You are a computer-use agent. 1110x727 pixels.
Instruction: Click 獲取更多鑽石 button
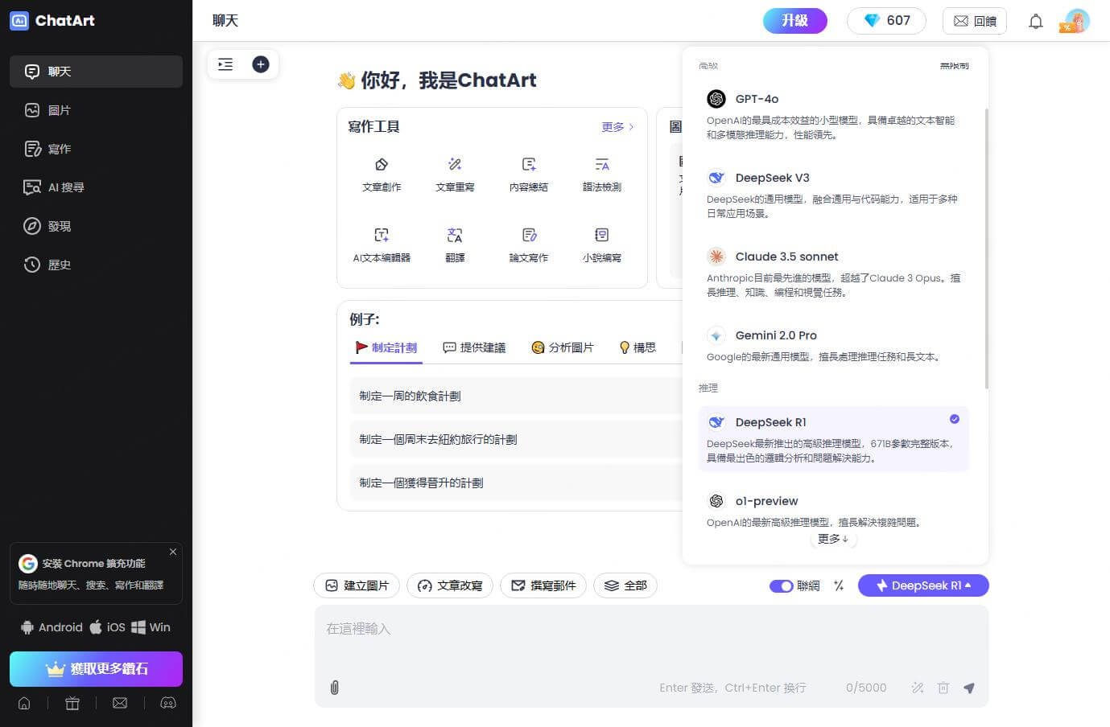(x=96, y=669)
